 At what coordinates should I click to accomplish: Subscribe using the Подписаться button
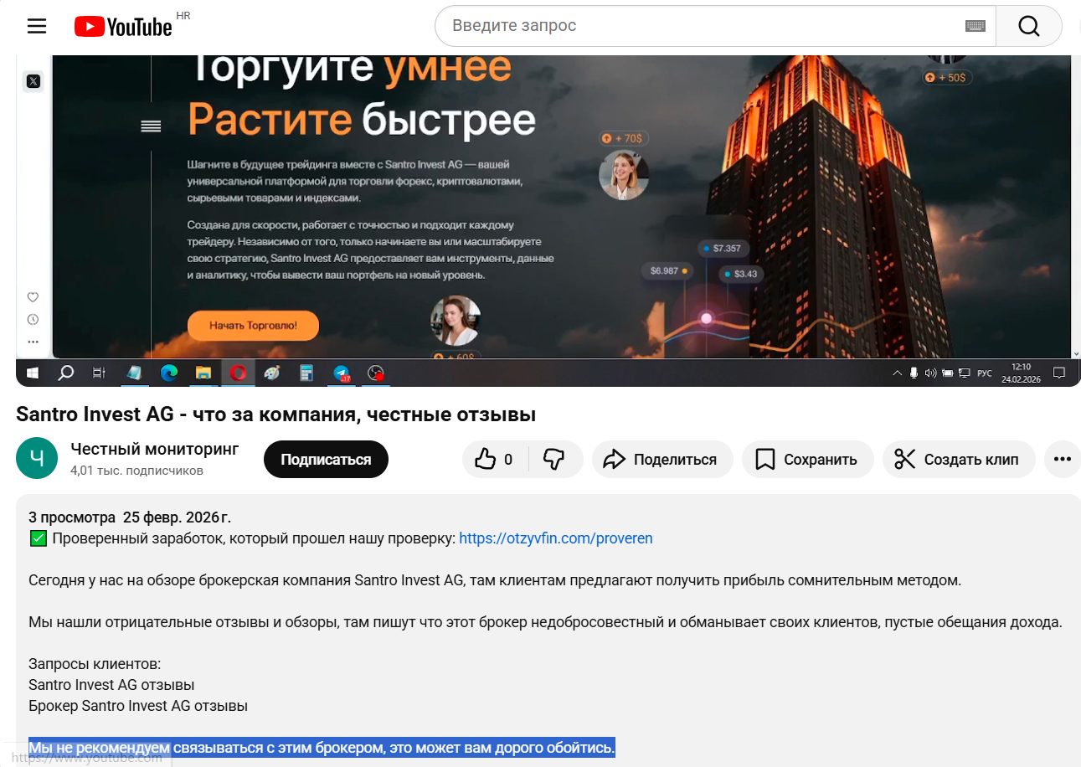pyautogui.click(x=326, y=459)
